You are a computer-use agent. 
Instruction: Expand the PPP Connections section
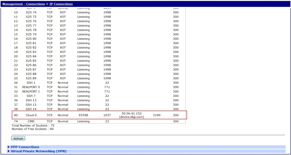25,147
